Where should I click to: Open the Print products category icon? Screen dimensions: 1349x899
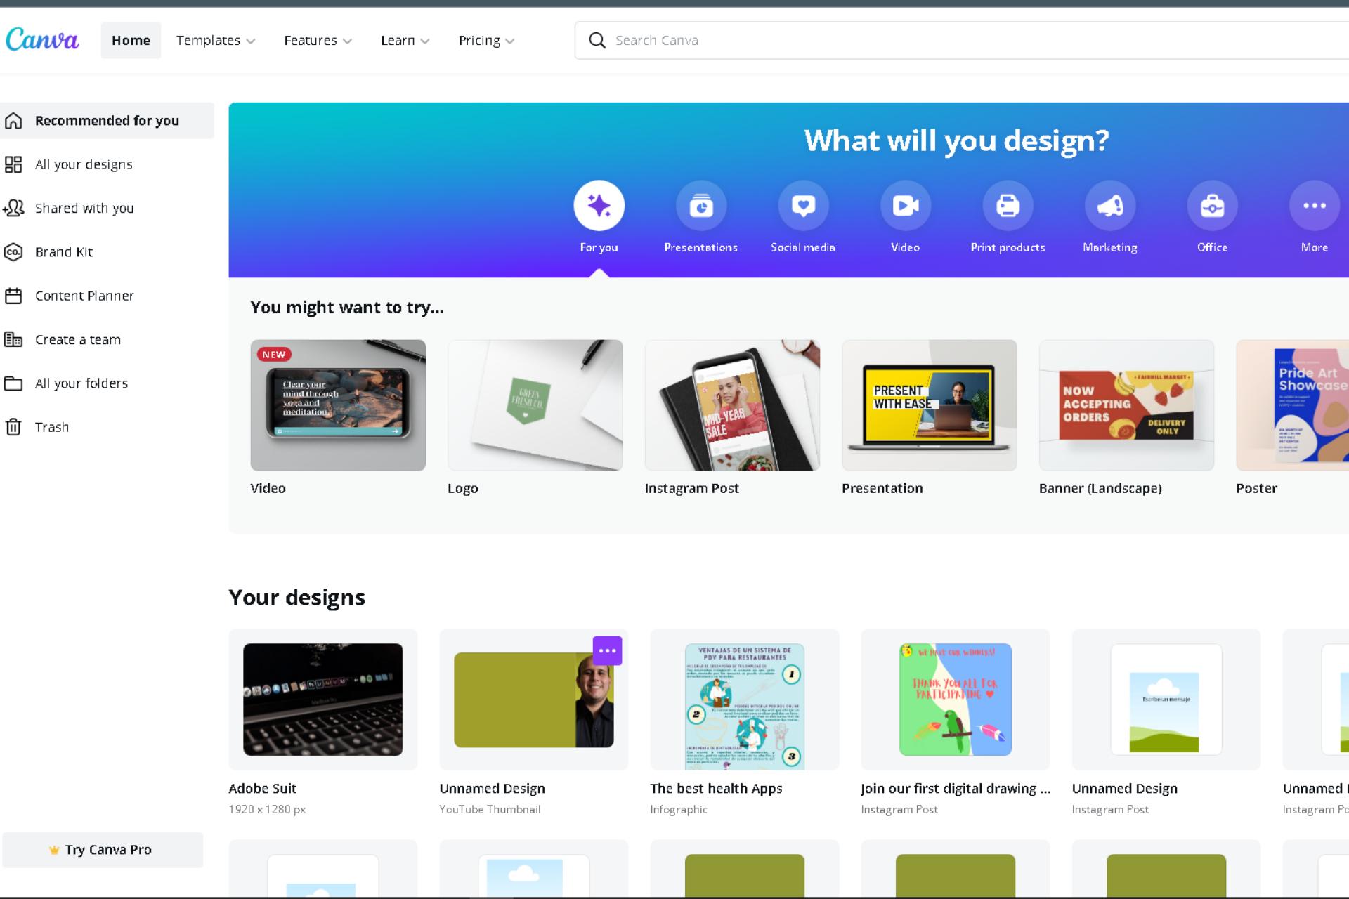(x=1008, y=206)
